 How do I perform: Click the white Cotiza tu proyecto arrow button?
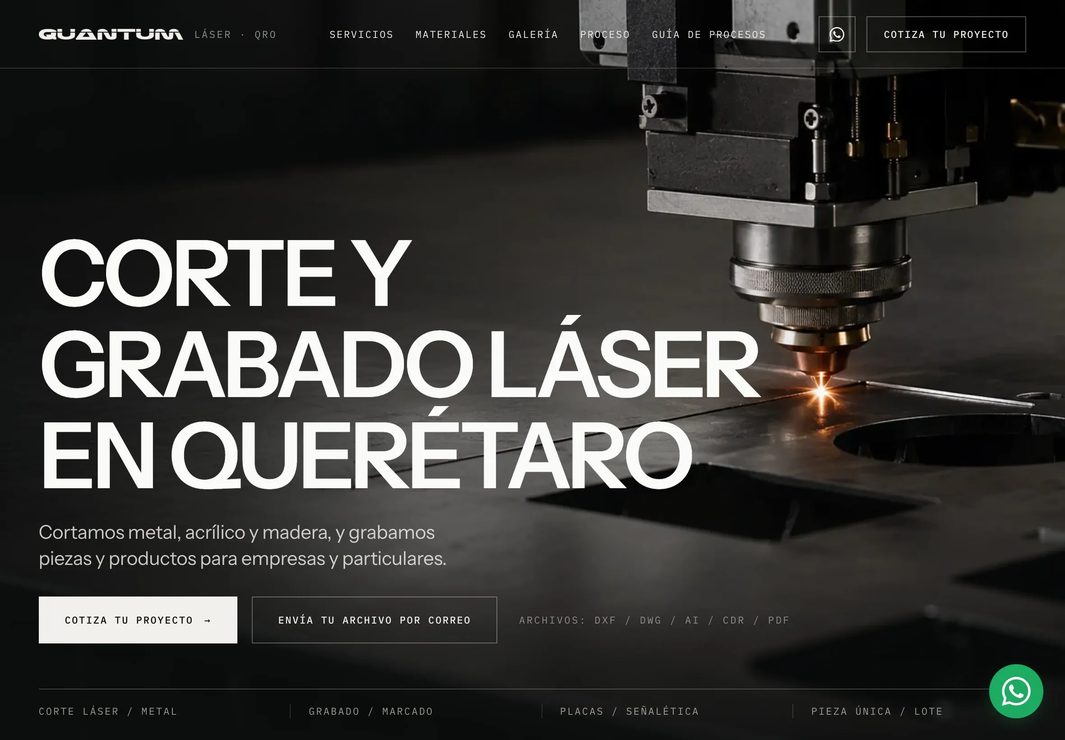(138, 620)
